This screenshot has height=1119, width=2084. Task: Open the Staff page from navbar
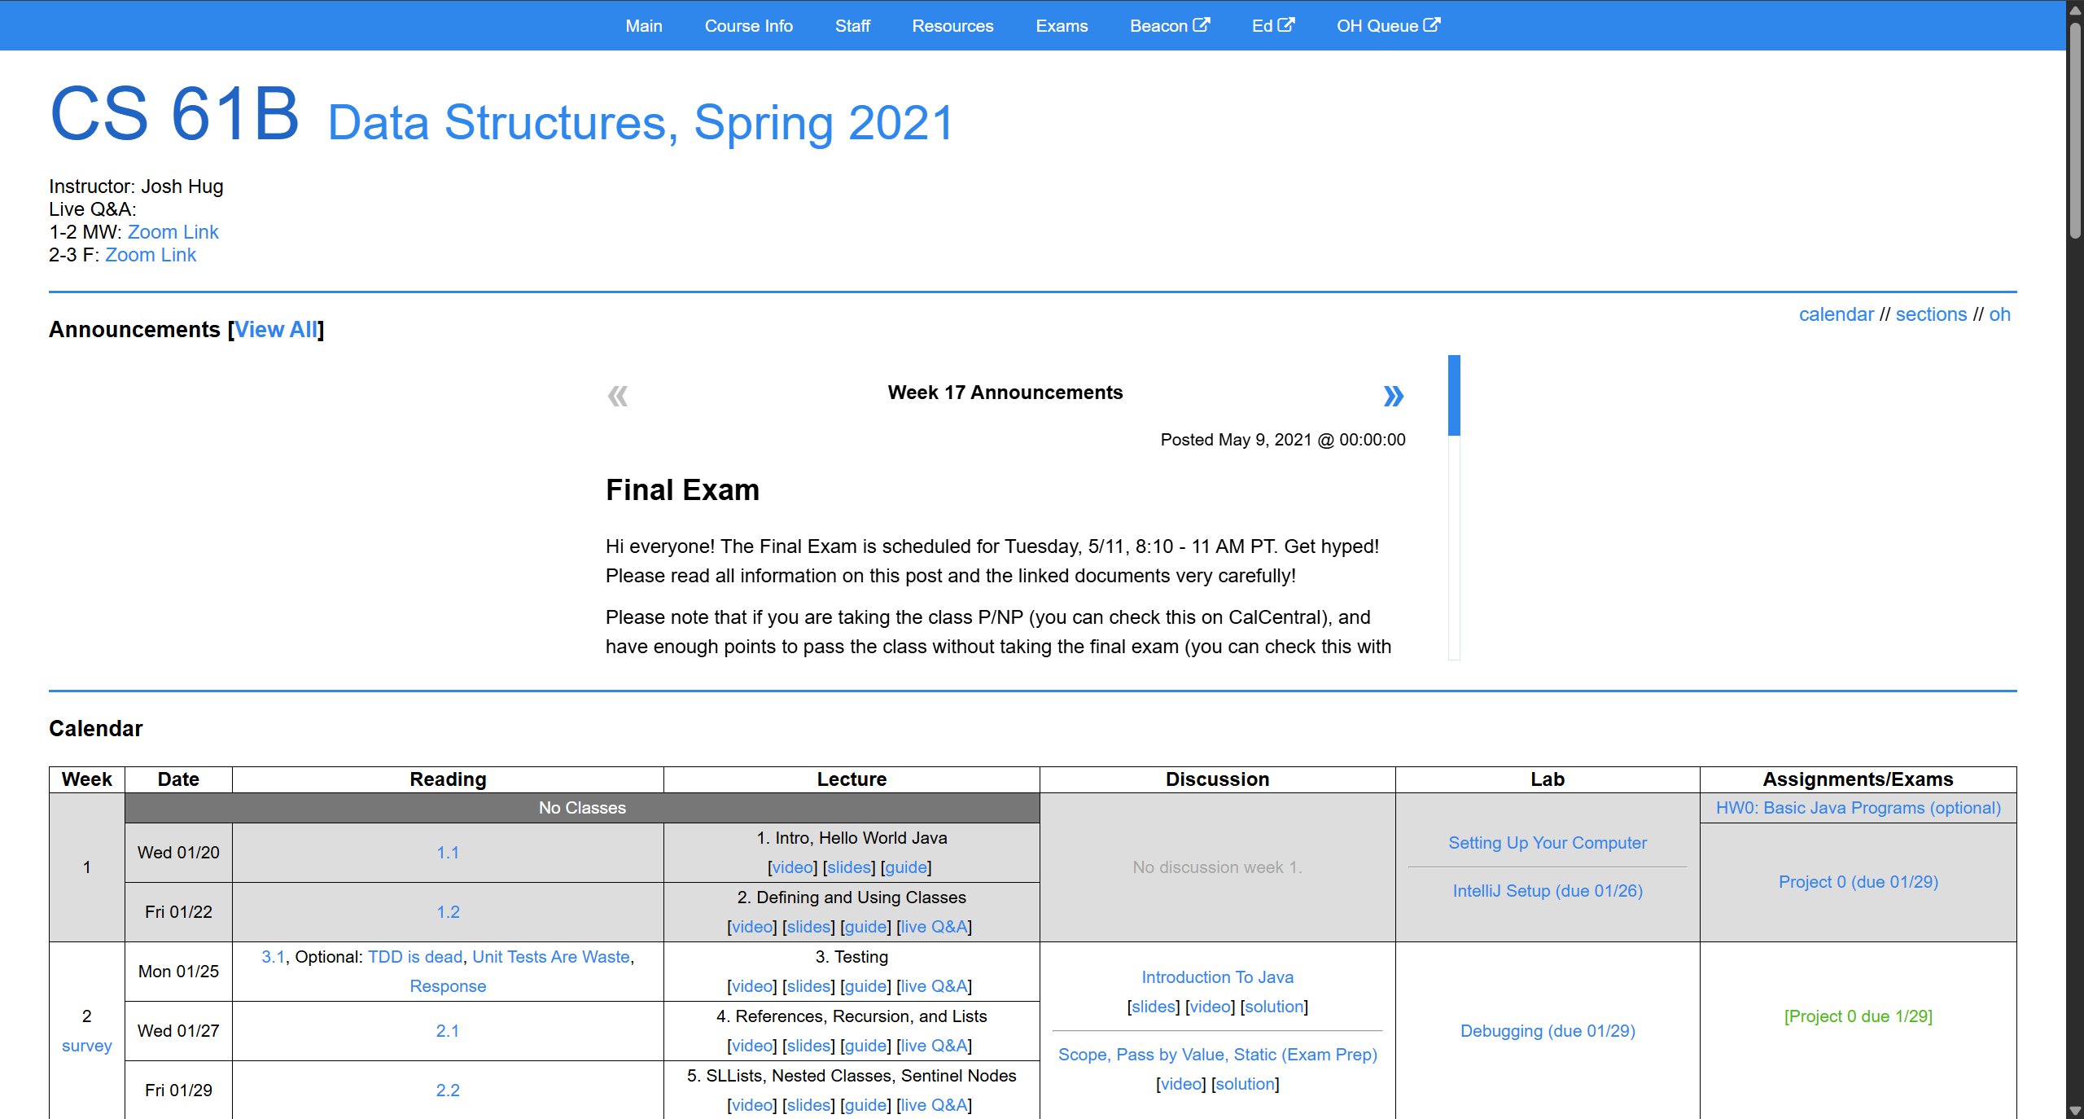pyautogui.click(x=852, y=25)
